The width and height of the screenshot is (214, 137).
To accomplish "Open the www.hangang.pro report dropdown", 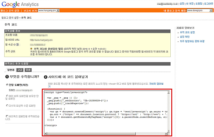I will (x=49, y=10).
